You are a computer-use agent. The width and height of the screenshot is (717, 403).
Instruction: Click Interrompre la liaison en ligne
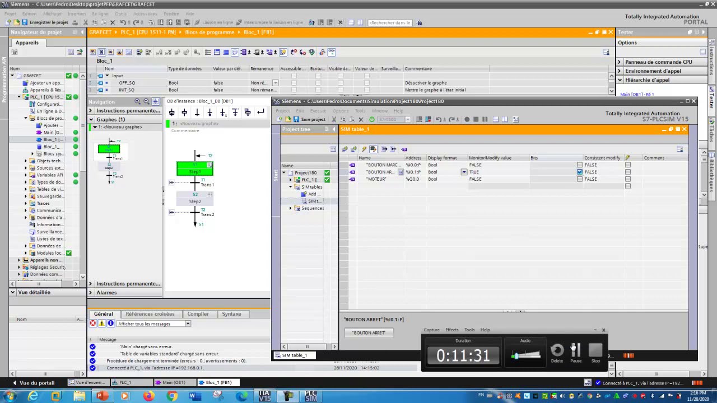pos(269,22)
